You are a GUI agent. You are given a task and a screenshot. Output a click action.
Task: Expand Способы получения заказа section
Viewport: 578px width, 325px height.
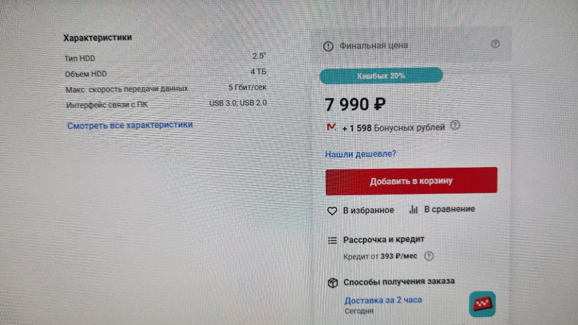[399, 282]
